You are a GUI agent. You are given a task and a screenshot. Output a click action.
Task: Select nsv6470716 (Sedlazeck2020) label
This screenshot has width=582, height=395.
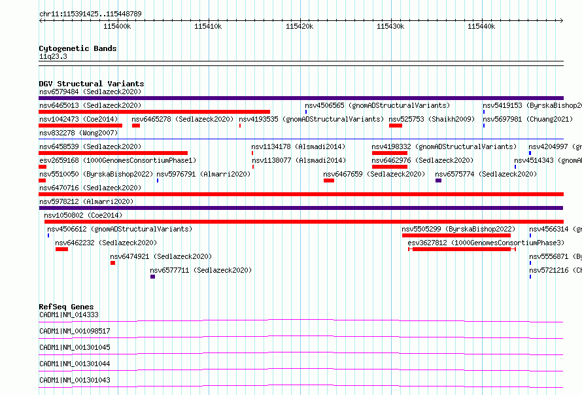[90, 188]
